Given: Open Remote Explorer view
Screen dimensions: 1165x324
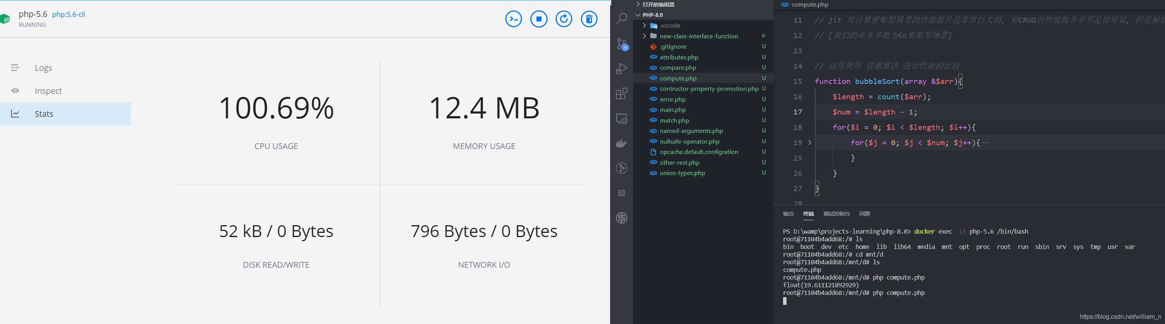Looking at the screenshot, I should (622, 119).
